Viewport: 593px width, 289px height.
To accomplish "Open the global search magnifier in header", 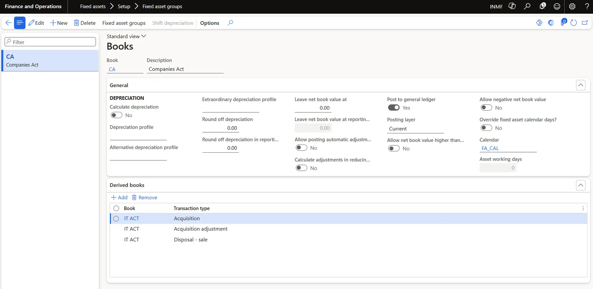I will (x=527, y=6).
